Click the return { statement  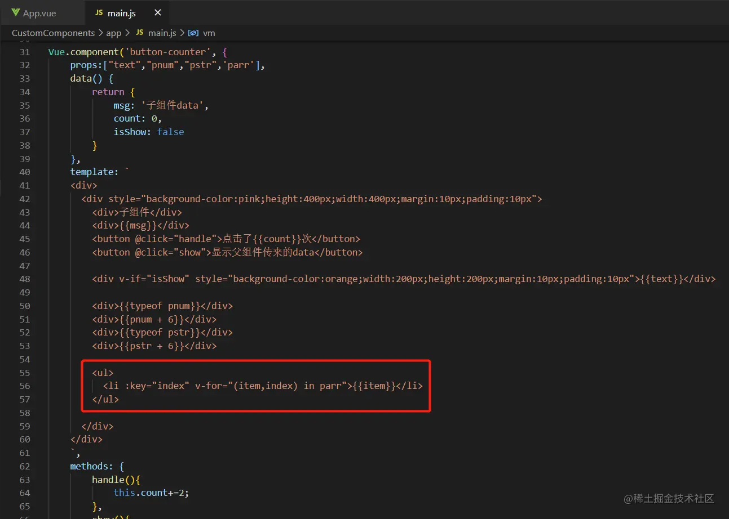click(114, 92)
